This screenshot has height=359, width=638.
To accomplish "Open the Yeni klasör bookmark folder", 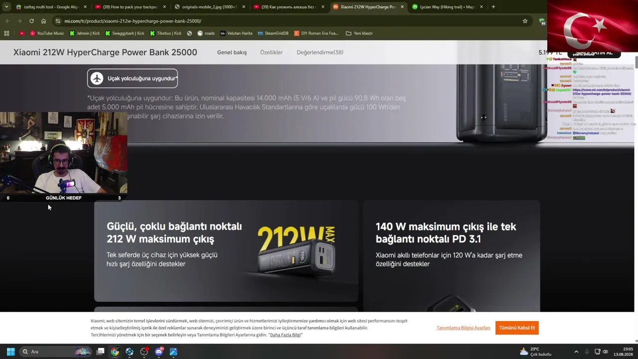I will tap(359, 33).
